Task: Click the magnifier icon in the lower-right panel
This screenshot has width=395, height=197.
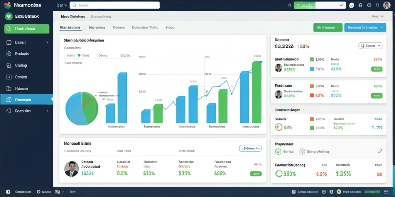Action: coord(380,151)
